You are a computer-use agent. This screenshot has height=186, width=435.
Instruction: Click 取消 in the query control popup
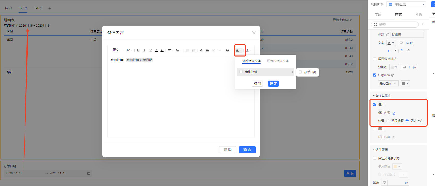point(257,84)
